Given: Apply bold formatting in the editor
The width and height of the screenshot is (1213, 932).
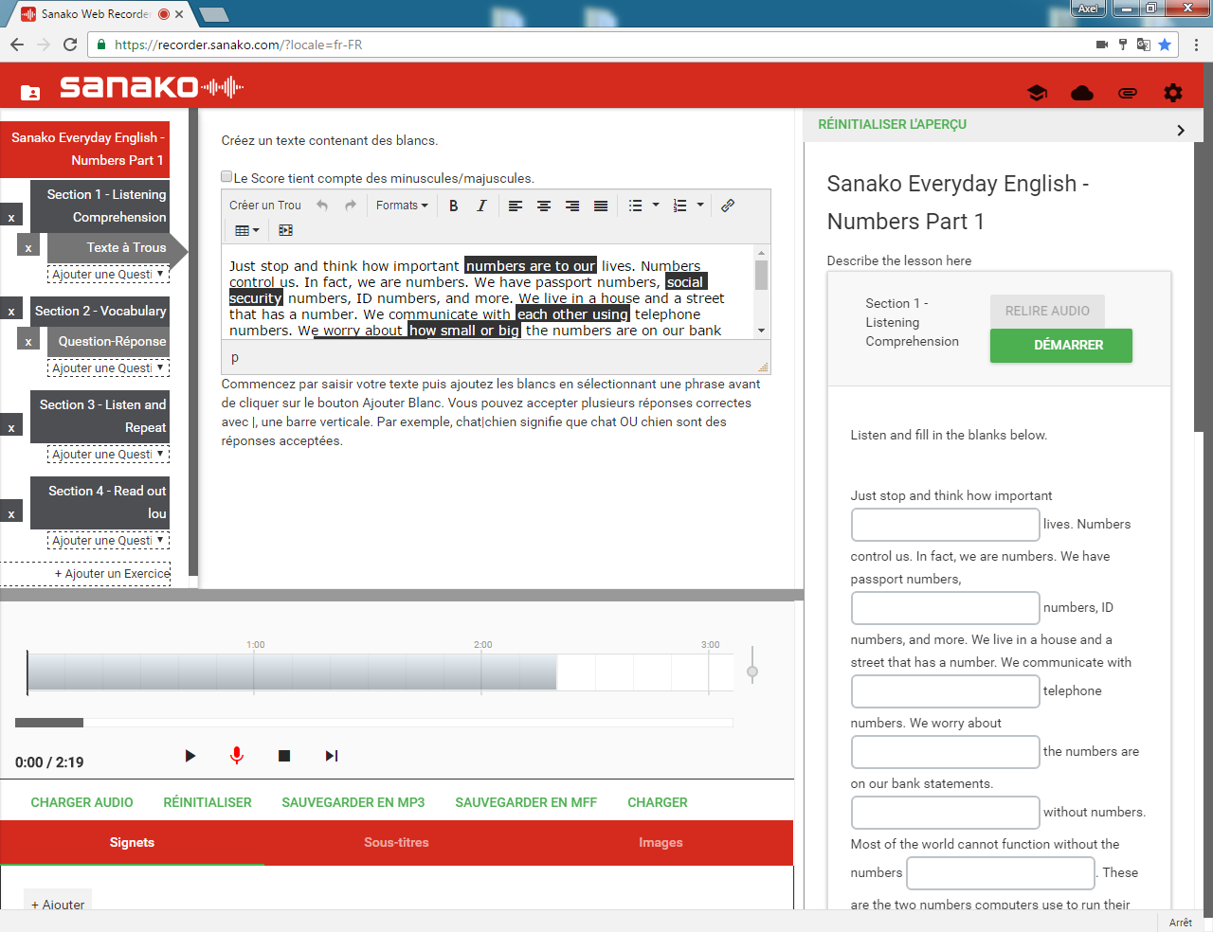Looking at the screenshot, I should (x=453, y=206).
